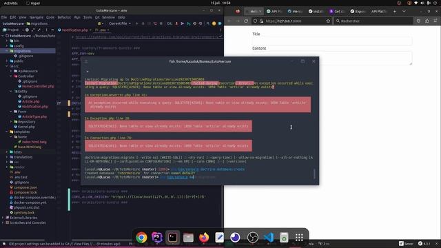The height and width of the screenshot is (248, 441).
Task: Click the volume icon in system tray
Action: pos(422,3)
